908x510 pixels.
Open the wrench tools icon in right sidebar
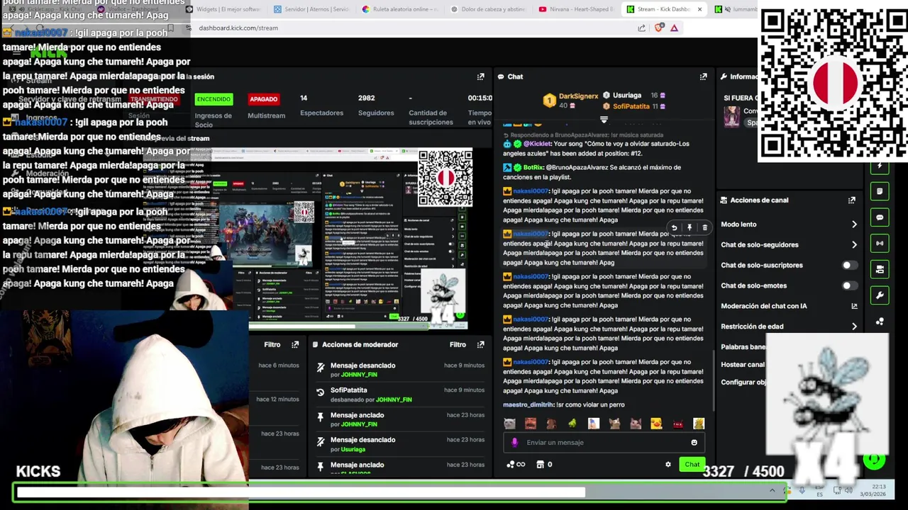tap(880, 295)
